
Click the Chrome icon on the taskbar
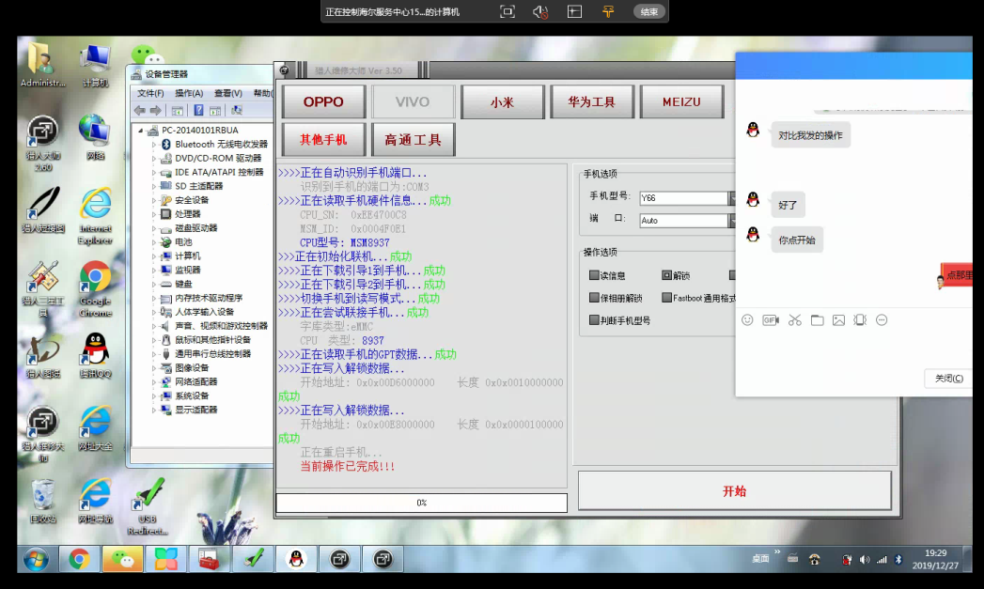coord(79,558)
